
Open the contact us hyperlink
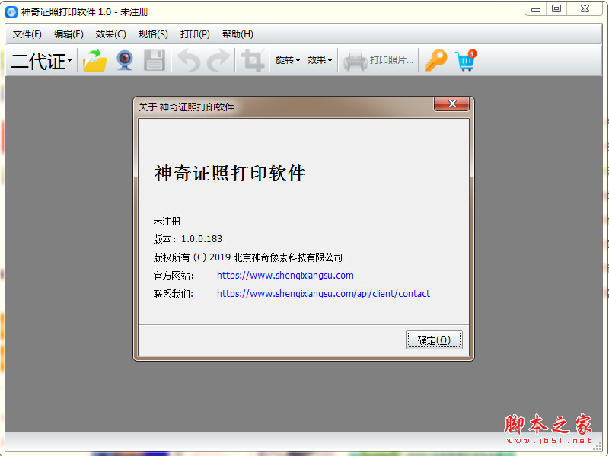tap(322, 293)
